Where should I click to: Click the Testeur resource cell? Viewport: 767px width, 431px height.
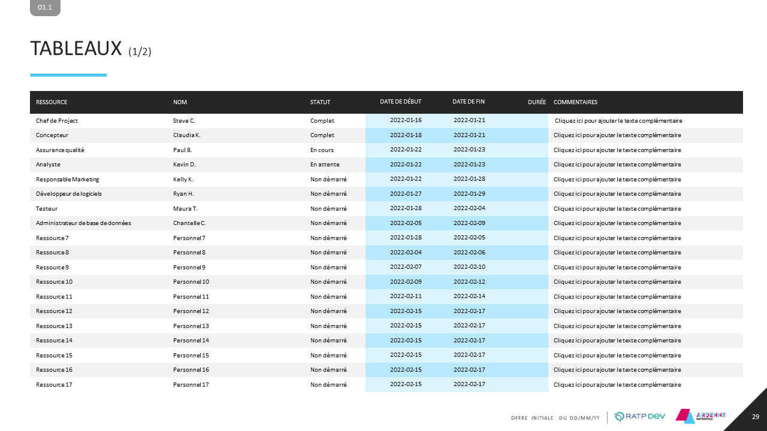(47, 209)
